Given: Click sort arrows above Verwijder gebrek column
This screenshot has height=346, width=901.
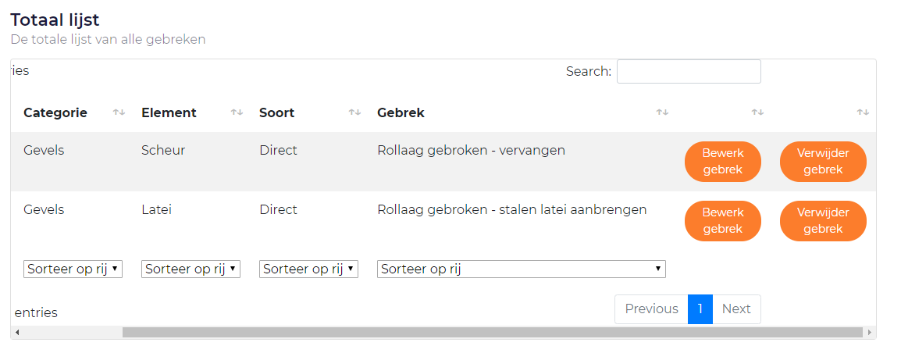Looking at the screenshot, I should (x=863, y=112).
